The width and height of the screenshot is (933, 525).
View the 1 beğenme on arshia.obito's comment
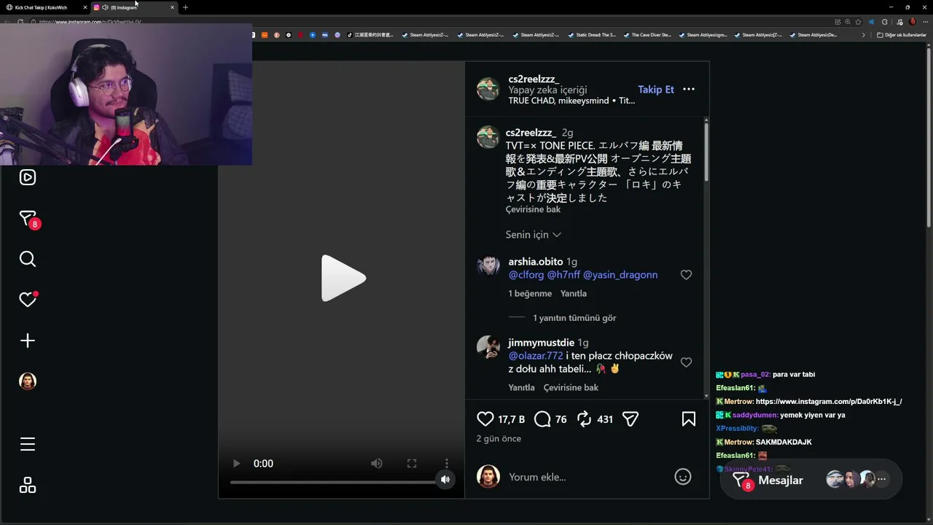[x=530, y=293]
